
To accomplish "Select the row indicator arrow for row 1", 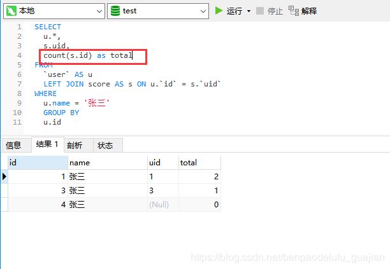I will click(x=4, y=176).
